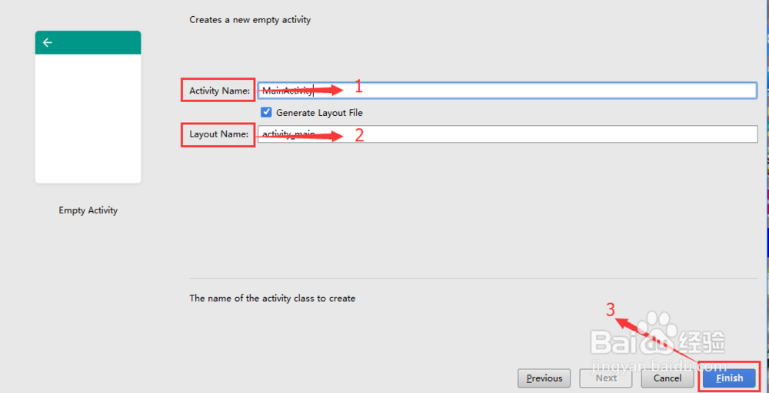Cancel the new activity wizard
Screen dimensions: 769x393
click(x=667, y=378)
